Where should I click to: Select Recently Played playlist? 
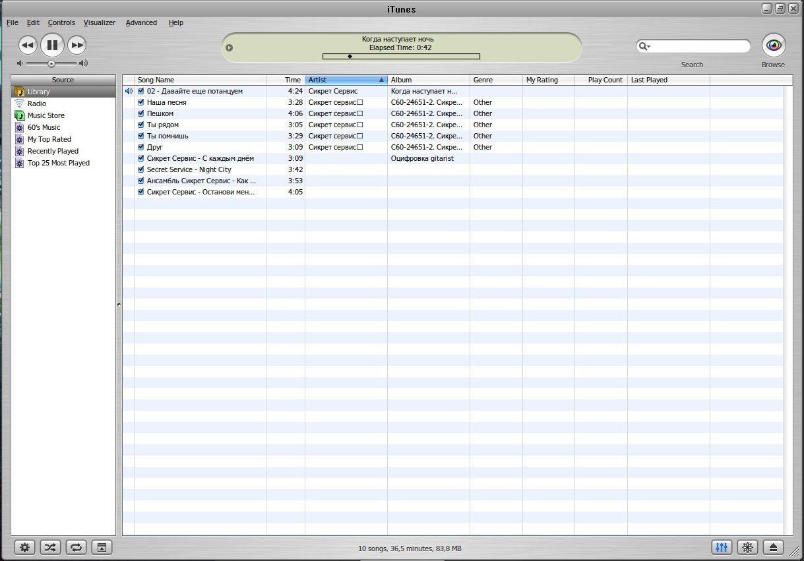click(63, 151)
